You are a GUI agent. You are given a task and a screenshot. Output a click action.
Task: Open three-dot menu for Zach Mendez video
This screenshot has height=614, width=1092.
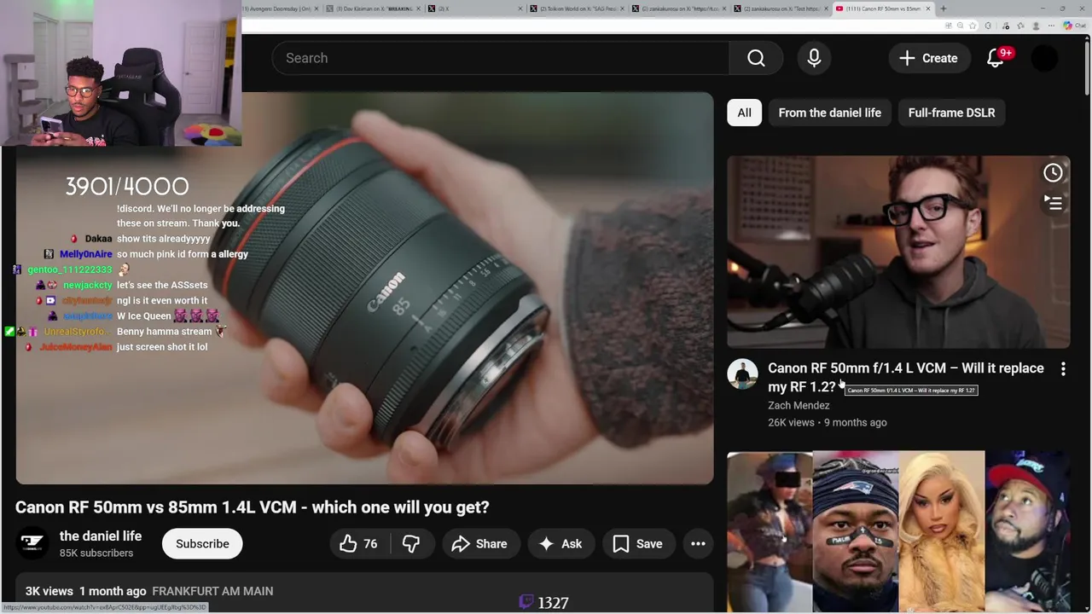tap(1063, 369)
